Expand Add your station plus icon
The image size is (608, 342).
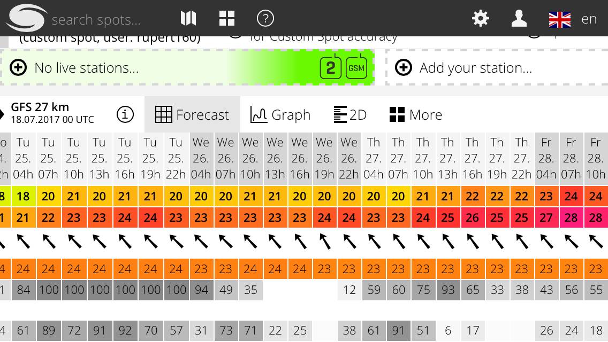[403, 68]
